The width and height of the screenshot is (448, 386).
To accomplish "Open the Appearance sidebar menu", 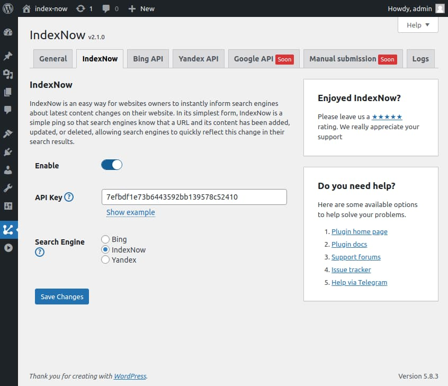I will (8, 133).
